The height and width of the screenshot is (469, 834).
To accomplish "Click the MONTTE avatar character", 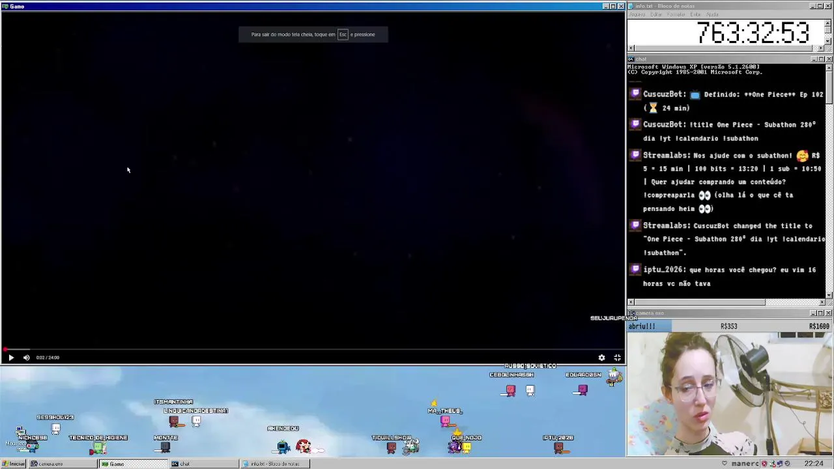I will [x=165, y=447].
